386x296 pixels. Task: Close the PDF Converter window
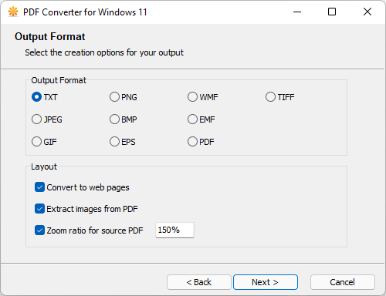tap(367, 12)
